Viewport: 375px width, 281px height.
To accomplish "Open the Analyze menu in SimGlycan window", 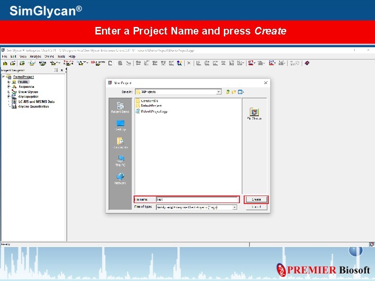I will [35, 57].
